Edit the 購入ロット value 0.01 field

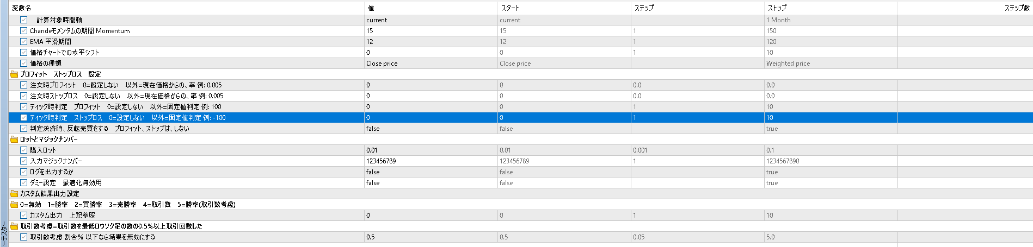431,150
